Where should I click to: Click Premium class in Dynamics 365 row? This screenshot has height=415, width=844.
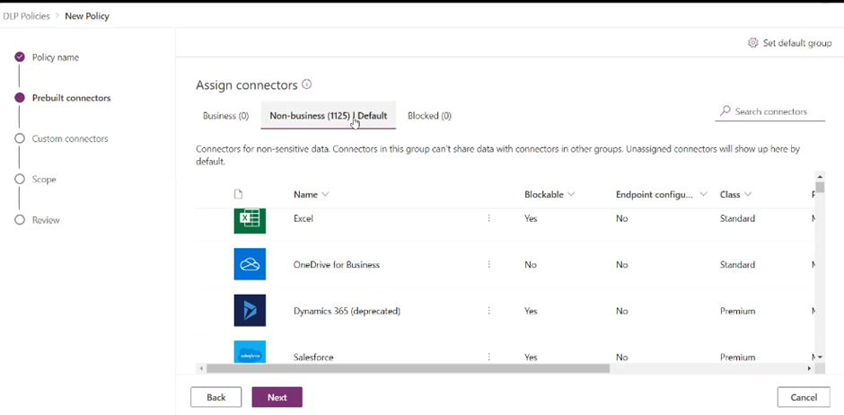pyautogui.click(x=737, y=311)
